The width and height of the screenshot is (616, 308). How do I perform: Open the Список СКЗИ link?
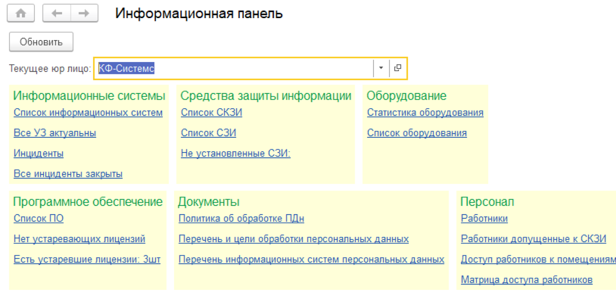click(211, 112)
